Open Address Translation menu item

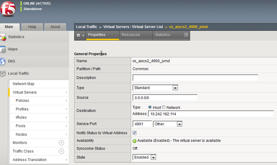coord(39,160)
